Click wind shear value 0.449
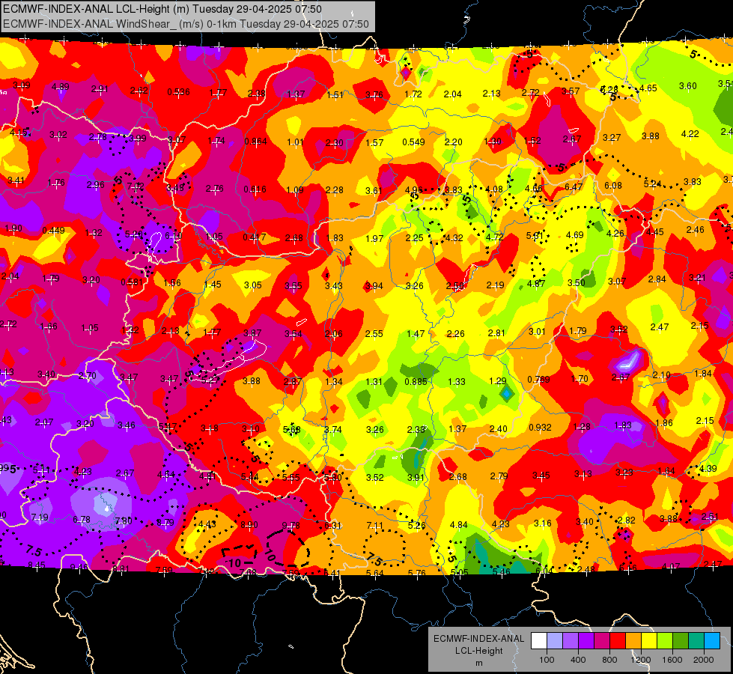 (x=53, y=230)
